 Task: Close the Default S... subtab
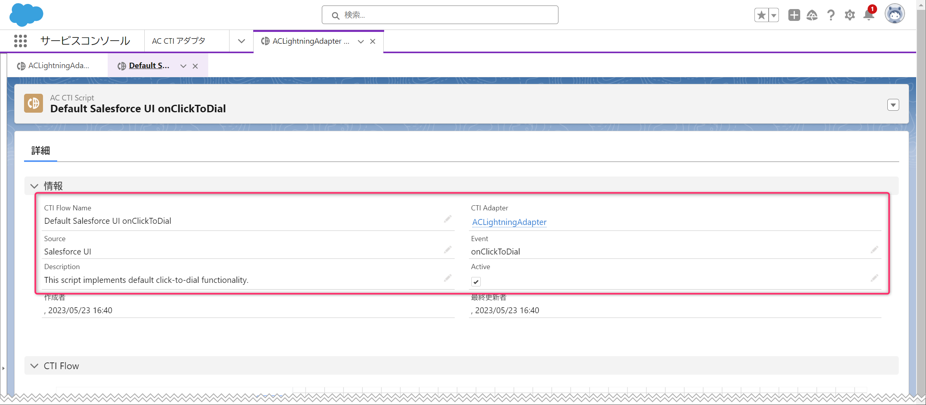195,66
